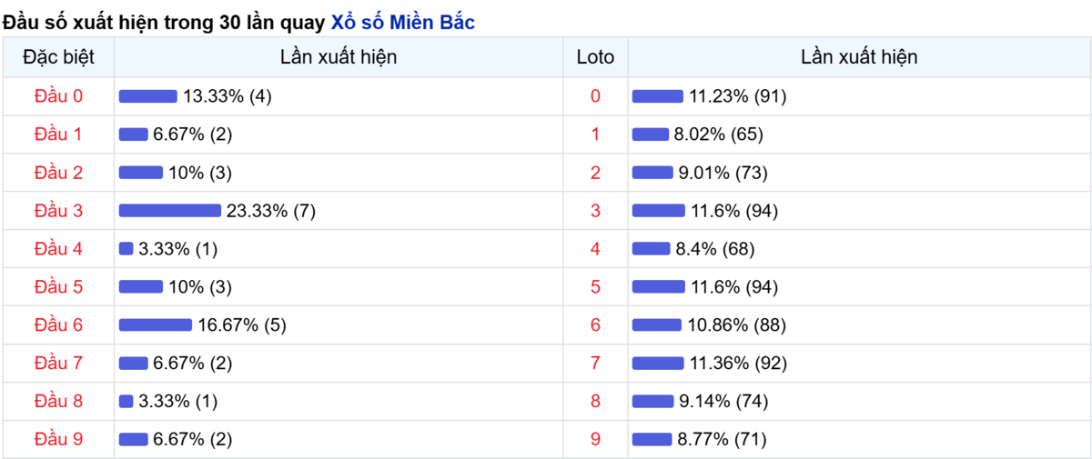Click the Đầu 6 blue bar

(x=156, y=325)
